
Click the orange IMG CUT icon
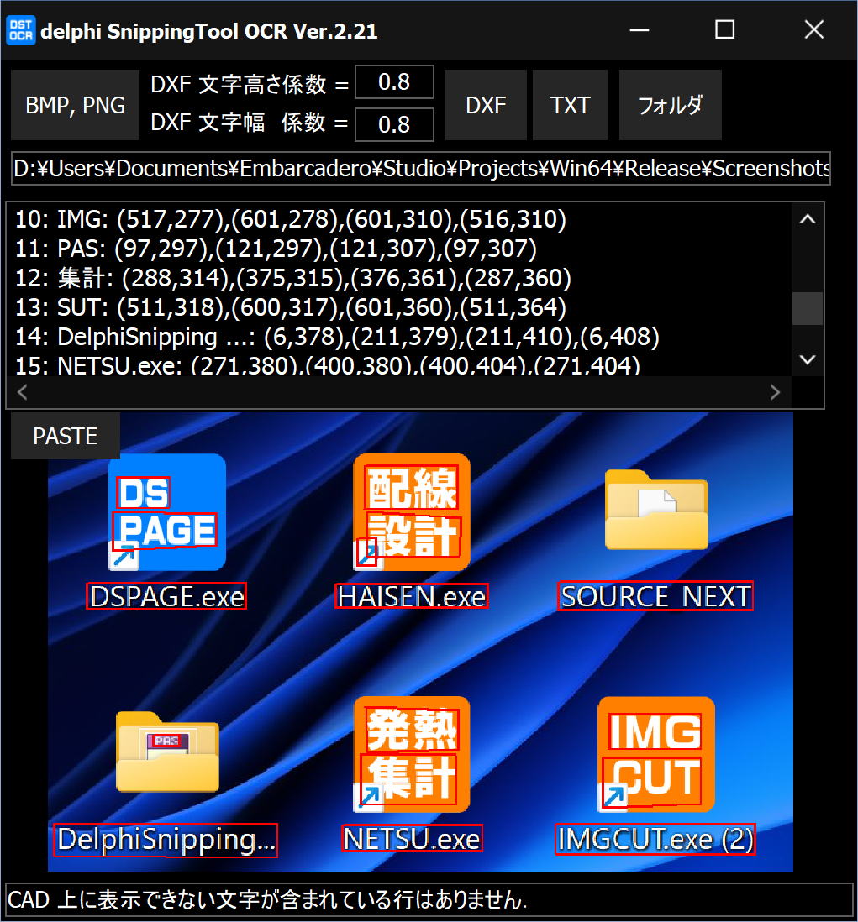pyautogui.click(x=656, y=754)
